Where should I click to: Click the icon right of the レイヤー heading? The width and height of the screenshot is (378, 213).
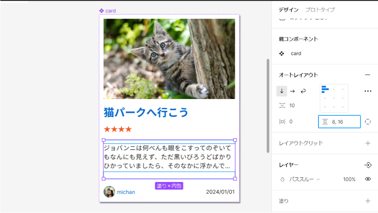point(368,165)
